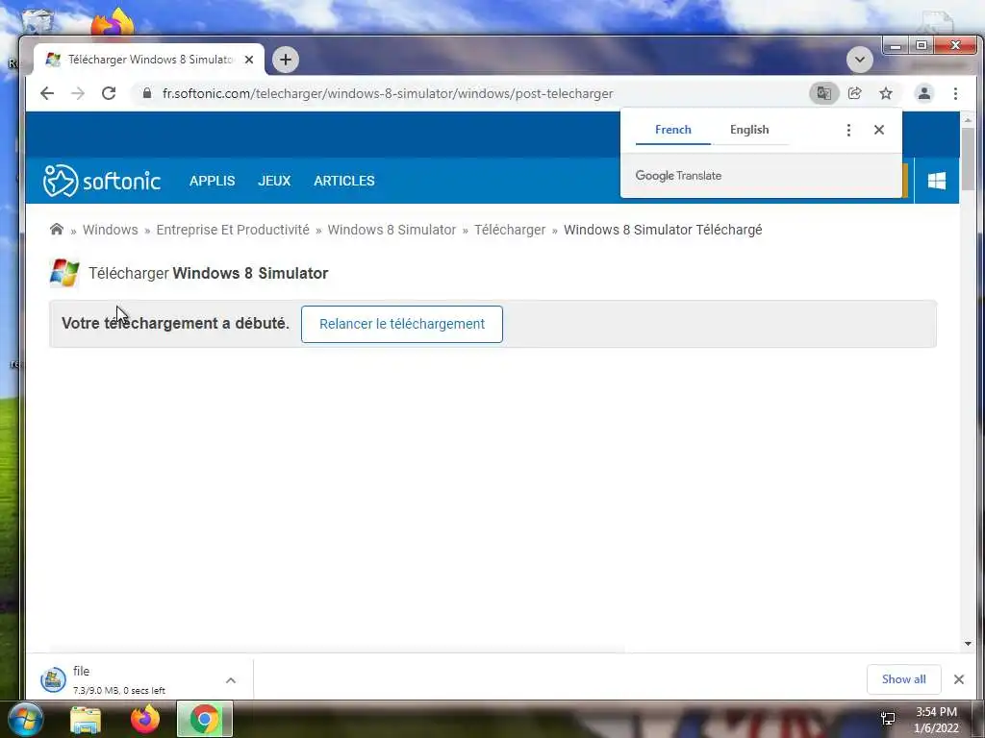Close the downloads bar

click(x=959, y=679)
